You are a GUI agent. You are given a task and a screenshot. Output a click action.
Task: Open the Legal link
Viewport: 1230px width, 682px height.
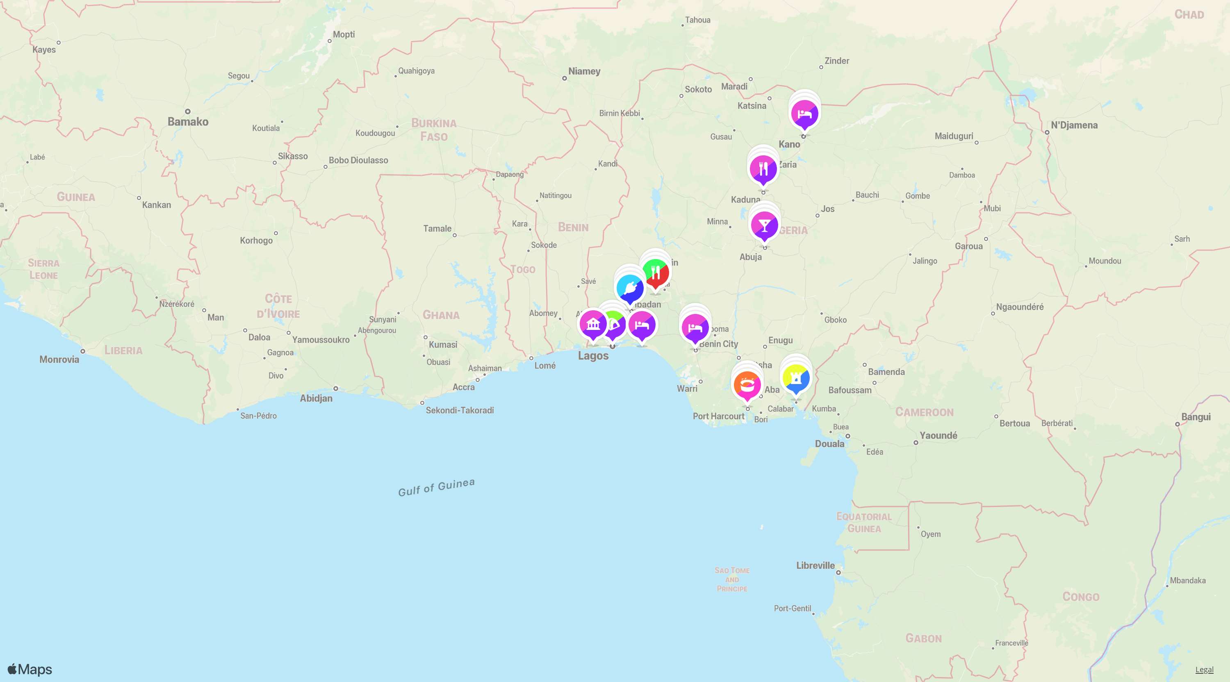pyautogui.click(x=1204, y=670)
